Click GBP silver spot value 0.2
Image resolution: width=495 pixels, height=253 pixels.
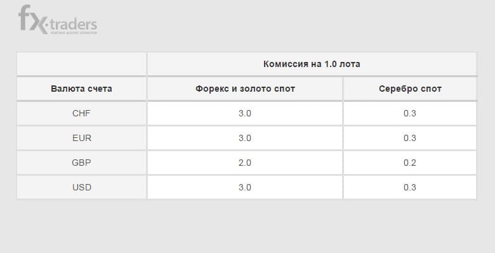410,163
